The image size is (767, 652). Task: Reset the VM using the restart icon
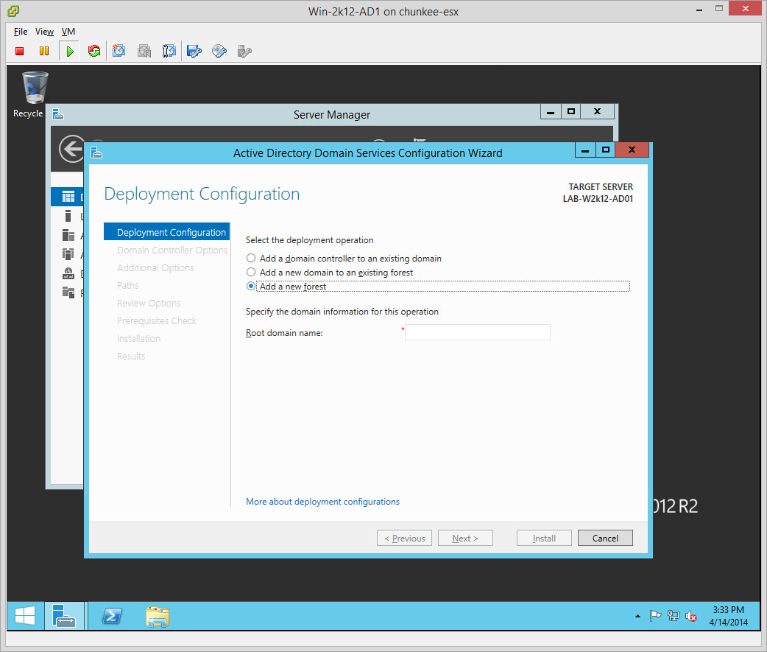click(x=94, y=51)
